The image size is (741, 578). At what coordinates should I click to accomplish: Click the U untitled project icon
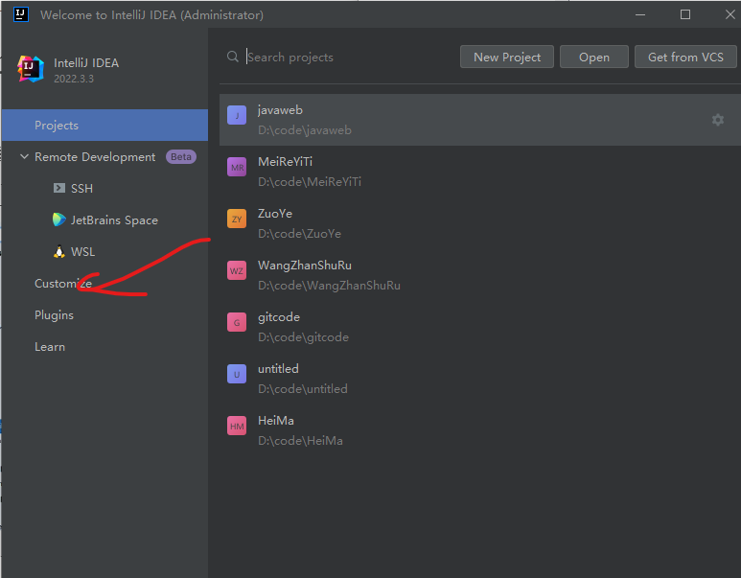[237, 374]
